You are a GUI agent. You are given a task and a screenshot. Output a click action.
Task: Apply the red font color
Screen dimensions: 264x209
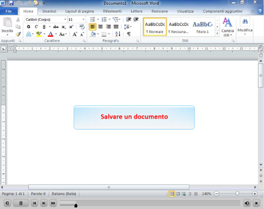(50, 34)
